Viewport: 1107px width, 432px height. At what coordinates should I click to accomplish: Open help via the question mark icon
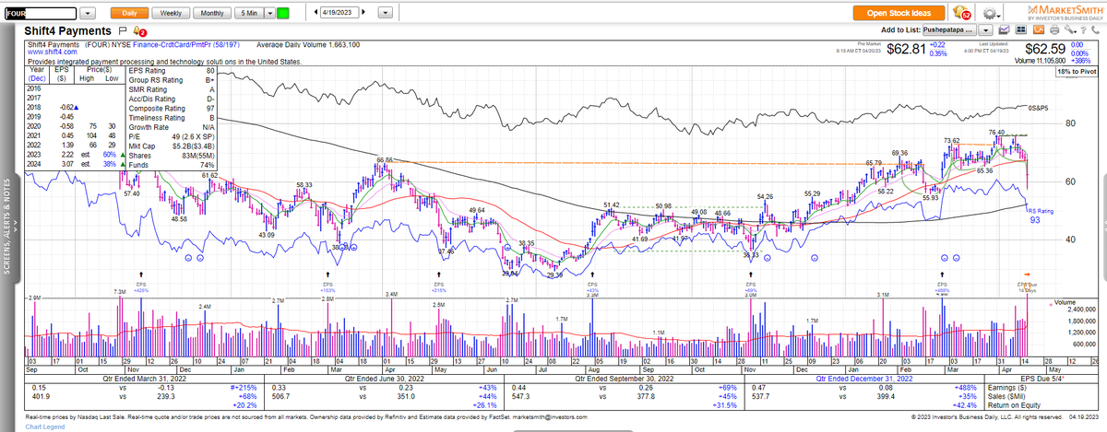[x=1082, y=30]
